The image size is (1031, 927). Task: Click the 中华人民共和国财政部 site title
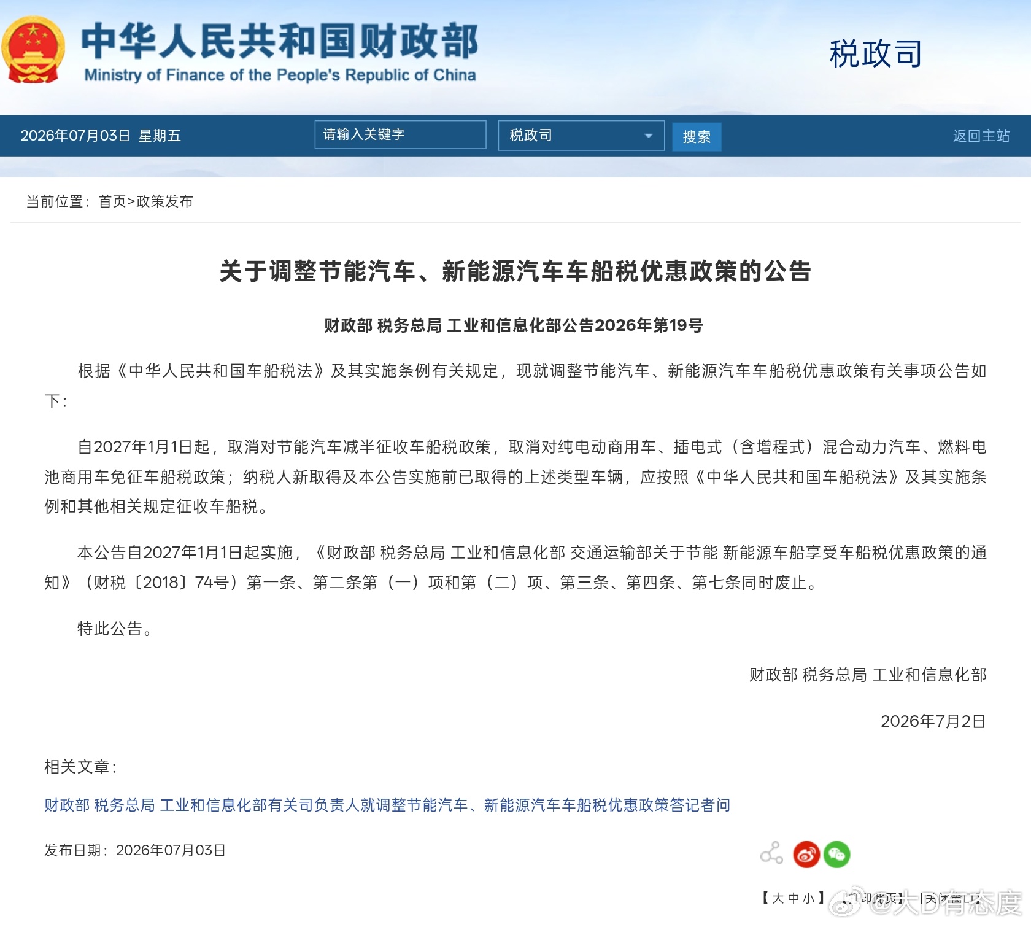pos(280,41)
